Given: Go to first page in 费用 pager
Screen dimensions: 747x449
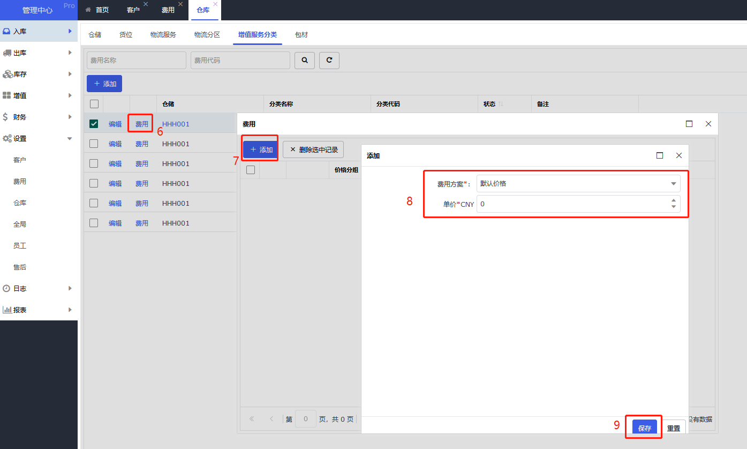Looking at the screenshot, I should (252, 419).
